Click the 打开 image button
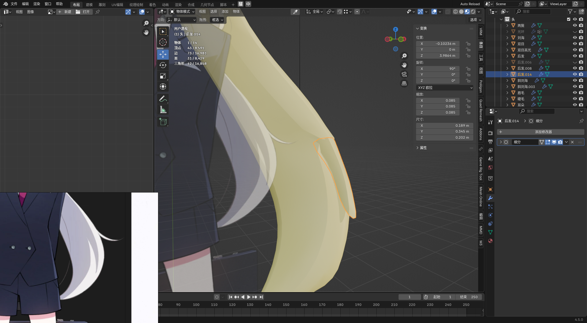 (x=83, y=12)
